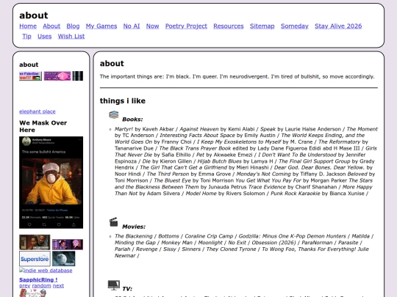This screenshot has width=397, height=297.
Task: Open the masked man tweet image
Action: point(51,183)
